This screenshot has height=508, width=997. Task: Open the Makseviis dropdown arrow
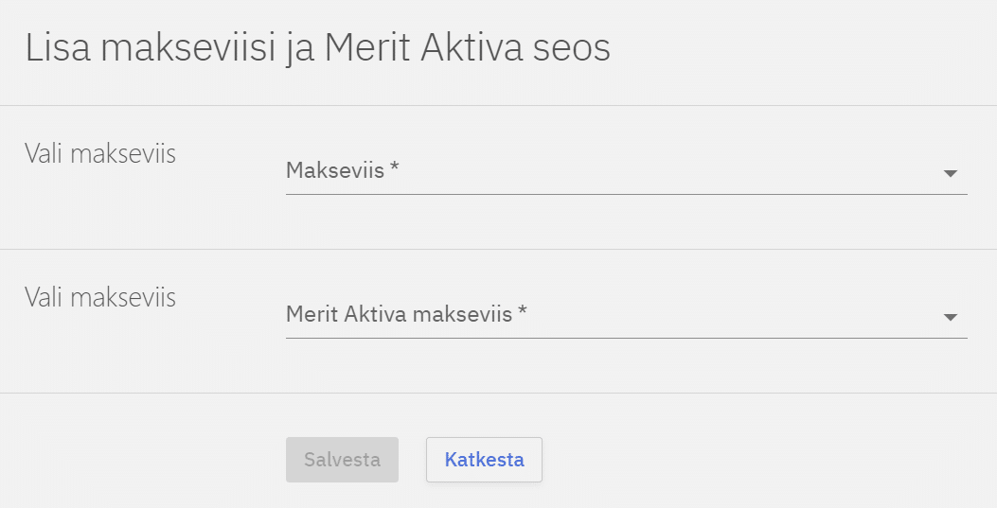point(951,174)
